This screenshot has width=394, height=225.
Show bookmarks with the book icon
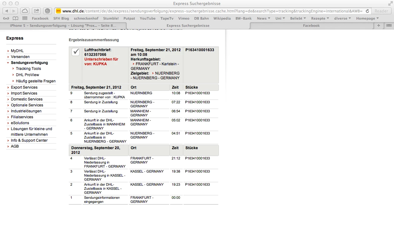(15, 18)
